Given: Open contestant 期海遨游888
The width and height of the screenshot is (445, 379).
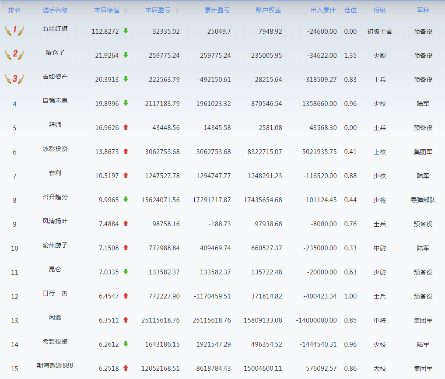Looking at the screenshot, I should pyautogui.click(x=55, y=365).
